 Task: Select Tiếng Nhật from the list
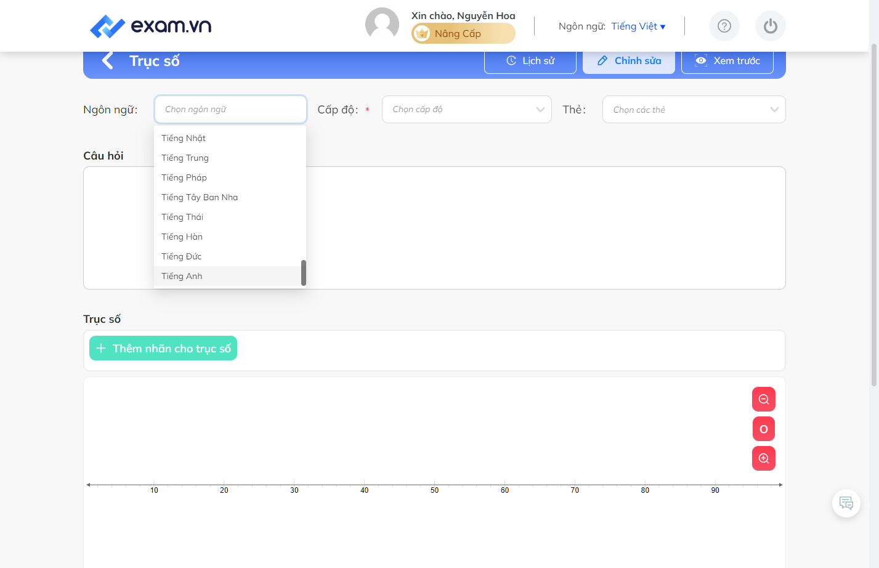230,138
